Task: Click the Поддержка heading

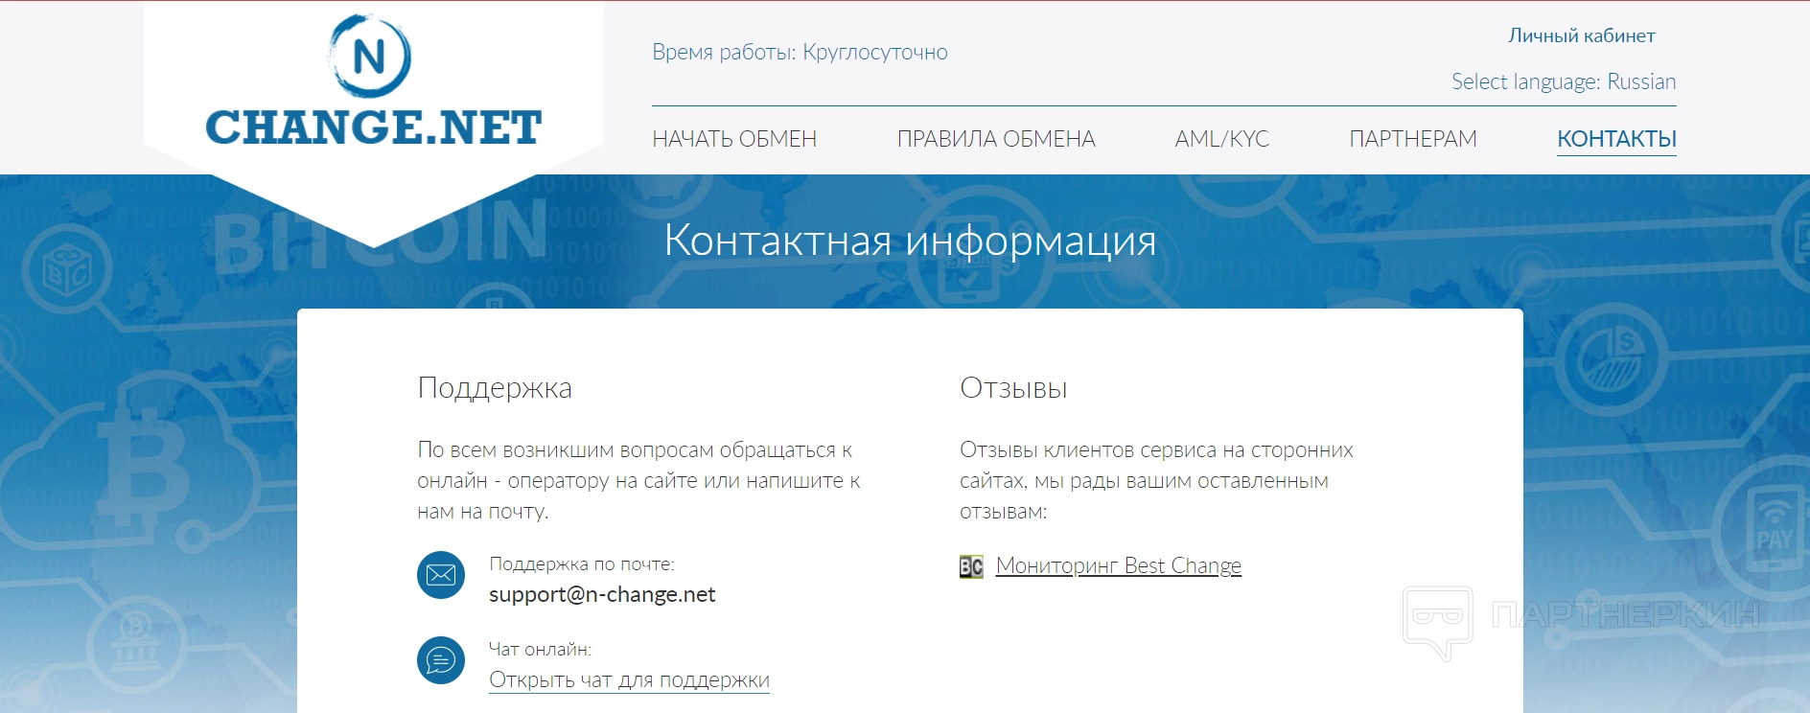Action: [495, 388]
